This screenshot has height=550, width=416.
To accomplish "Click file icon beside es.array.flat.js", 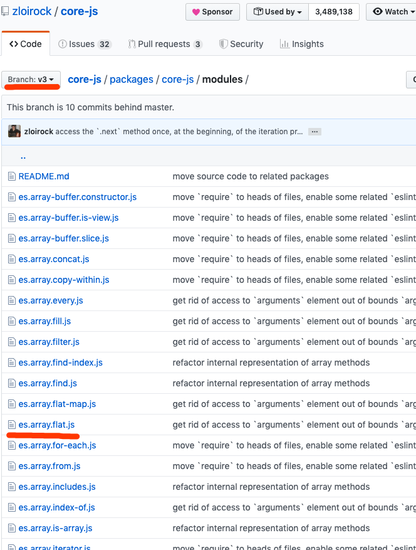I will coord(11,425).
